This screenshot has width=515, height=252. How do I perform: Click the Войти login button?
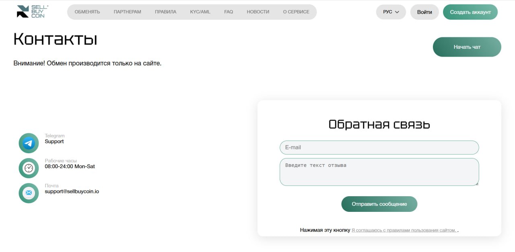[424, 12]
